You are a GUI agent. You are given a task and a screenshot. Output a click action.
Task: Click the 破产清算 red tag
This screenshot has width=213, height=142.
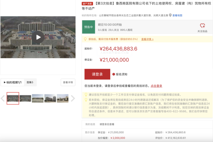87,4
